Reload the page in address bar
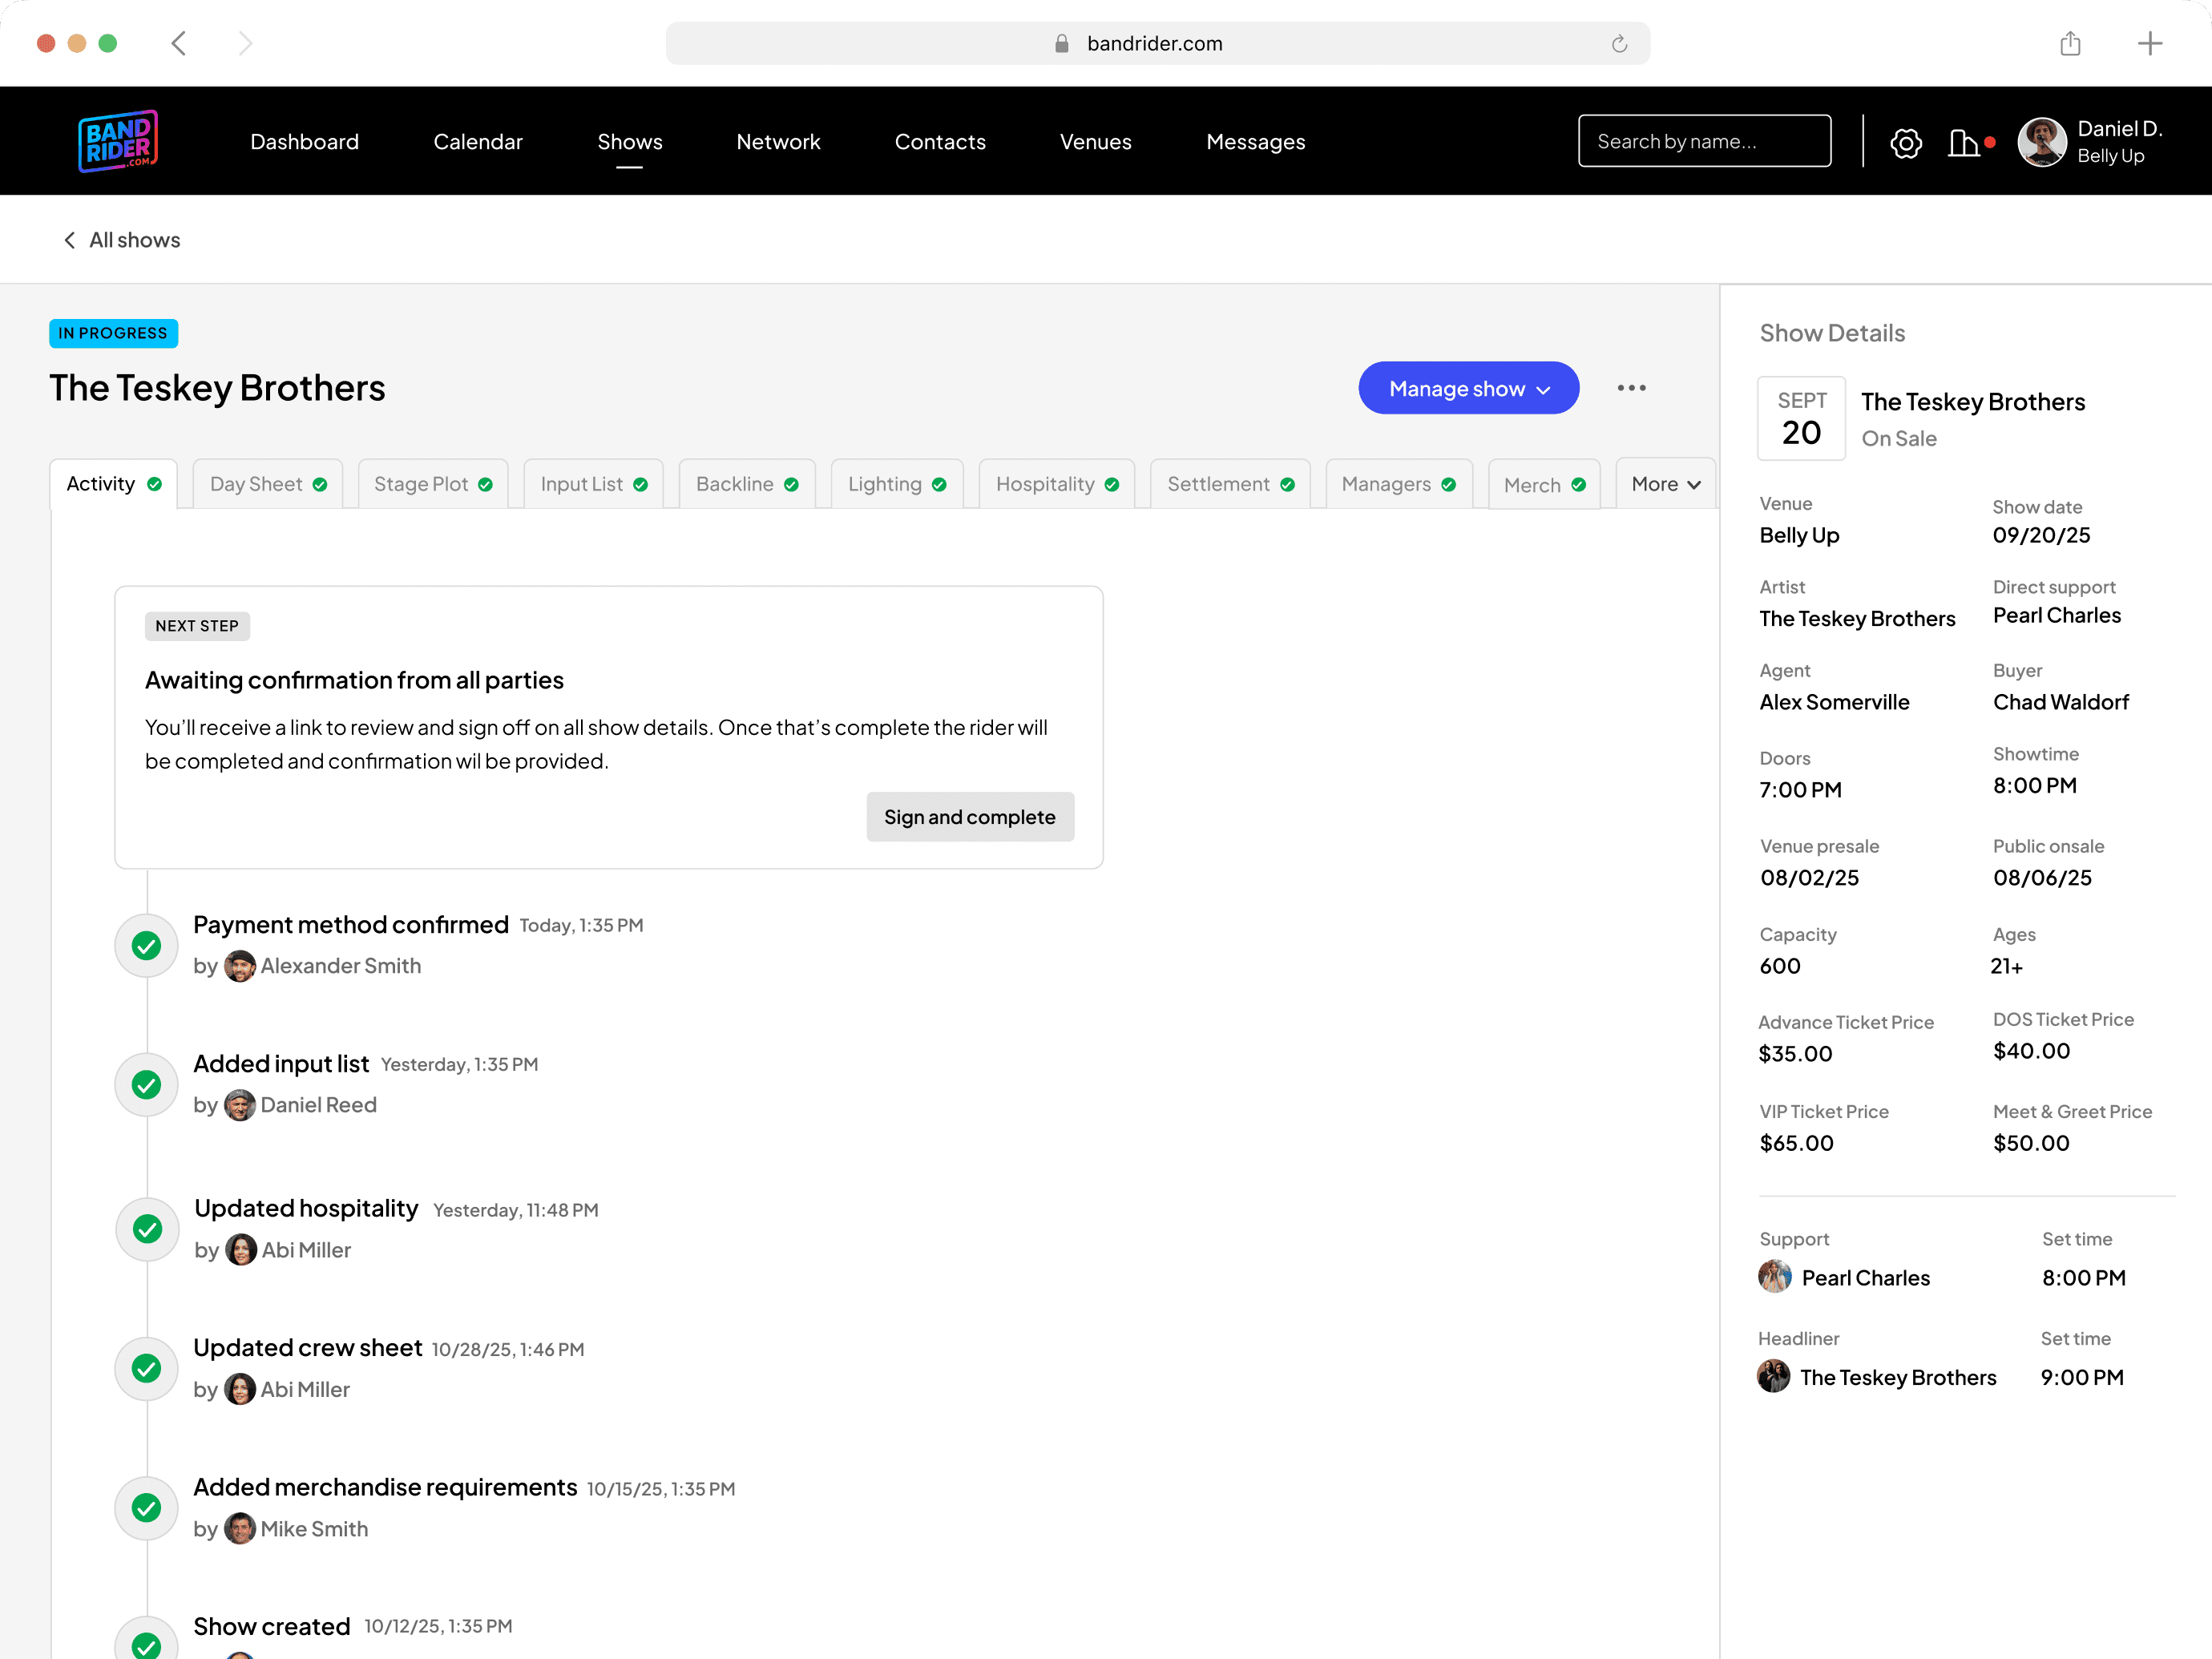2212x1659 pixels. pyautogui.click(x=1619, y=43)
